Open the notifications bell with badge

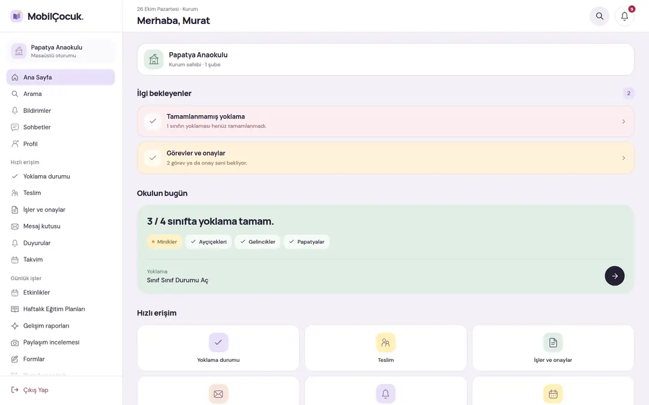624,16
